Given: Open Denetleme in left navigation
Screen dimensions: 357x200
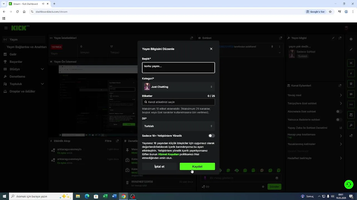Looking at the screenshot, I should click(17, 77).
